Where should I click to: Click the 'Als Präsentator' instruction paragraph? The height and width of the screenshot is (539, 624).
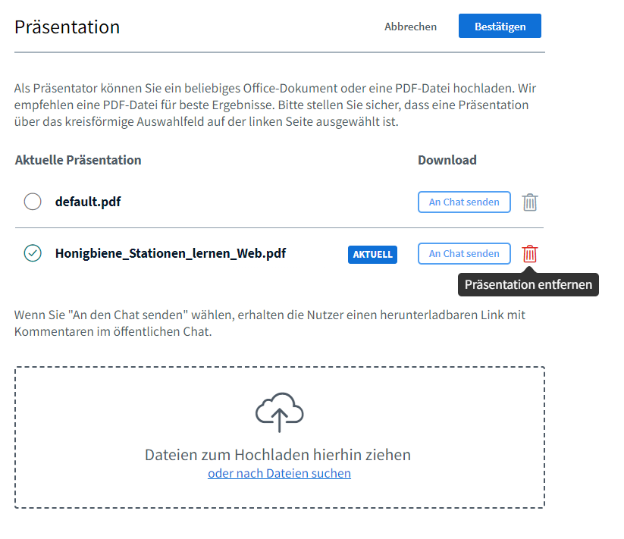[271, 105]
